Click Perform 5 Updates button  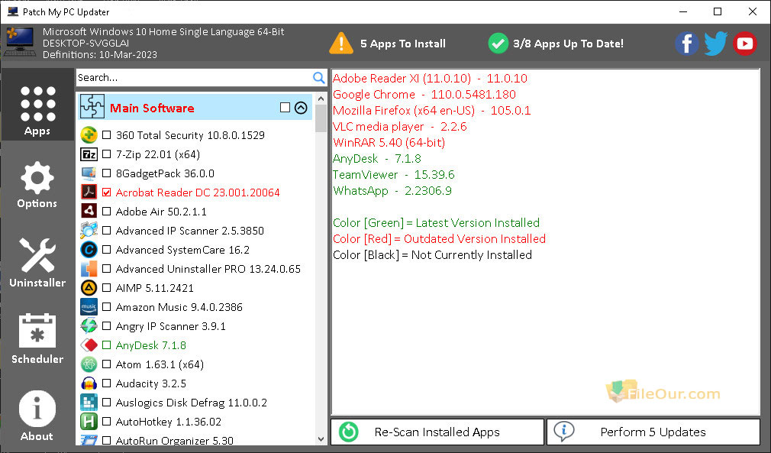653,432
